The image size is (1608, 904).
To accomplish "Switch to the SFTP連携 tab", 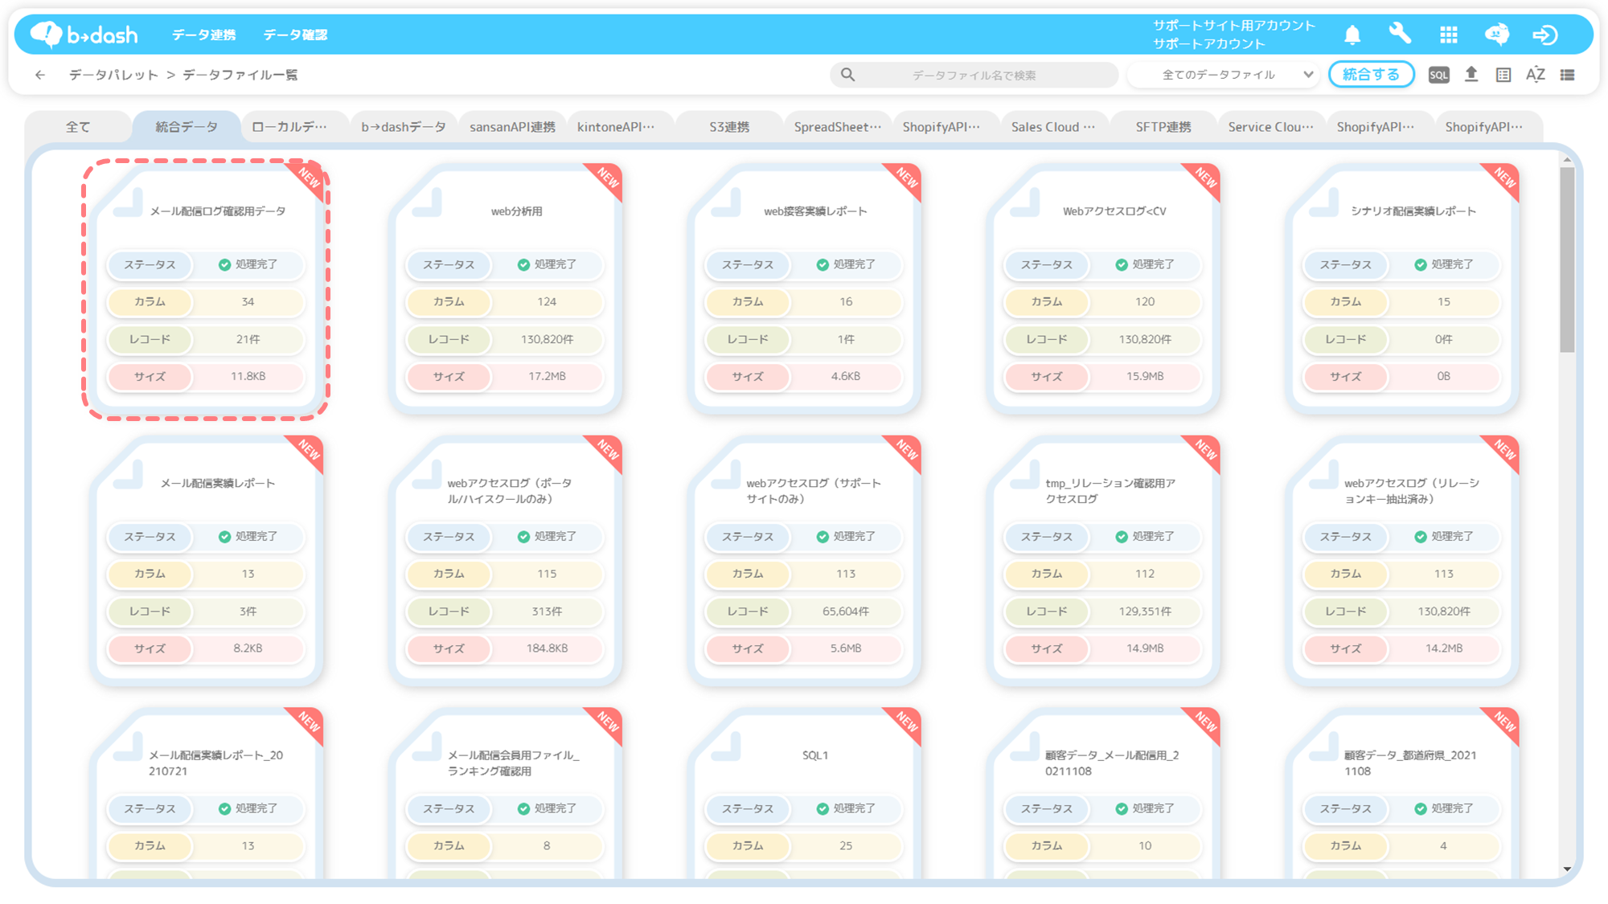I will click(x=1163, y=127).
